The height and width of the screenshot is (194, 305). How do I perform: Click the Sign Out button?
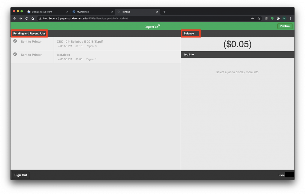coord(21,175)
